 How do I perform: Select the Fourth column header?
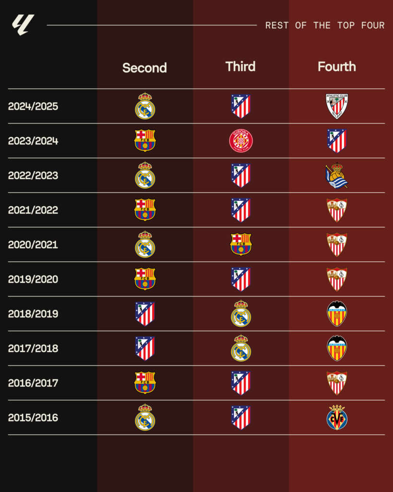(x=337, y=66)
